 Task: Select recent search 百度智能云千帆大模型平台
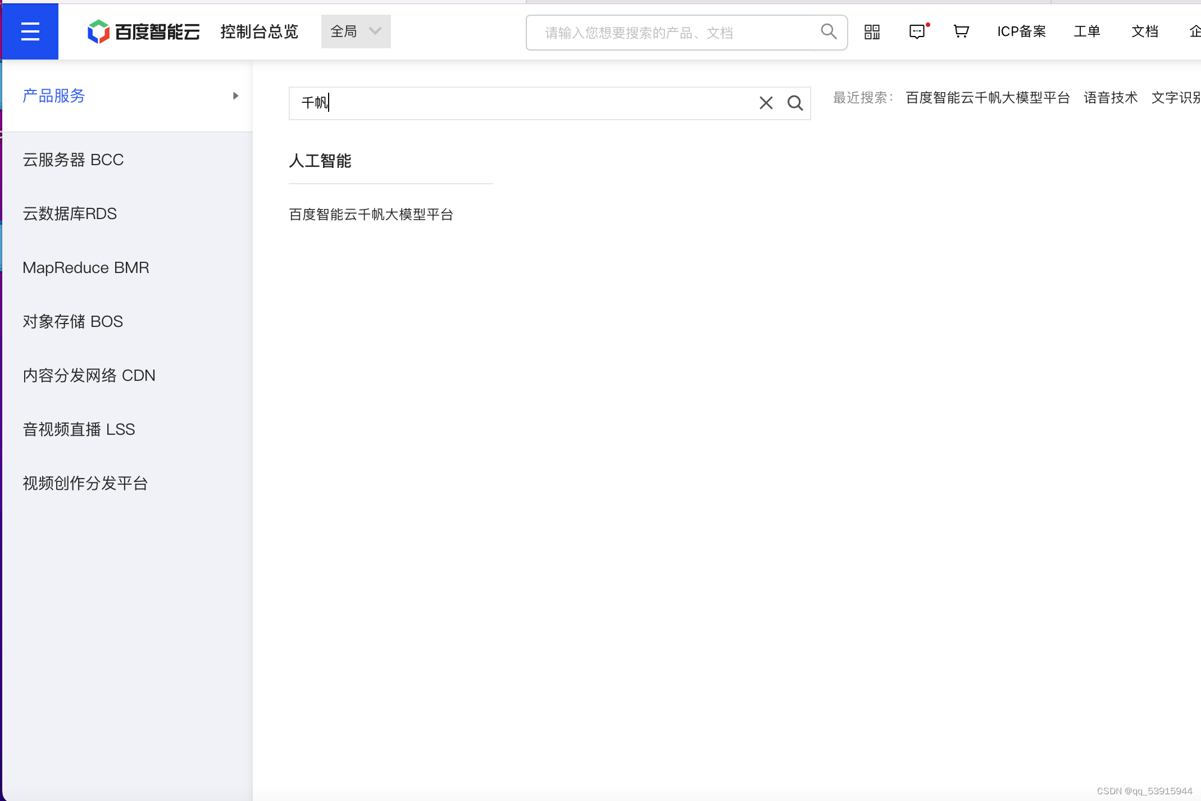988,98
